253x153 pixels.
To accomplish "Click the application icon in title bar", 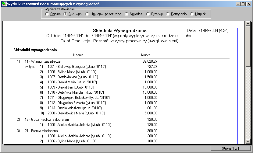I will point(4,4).
